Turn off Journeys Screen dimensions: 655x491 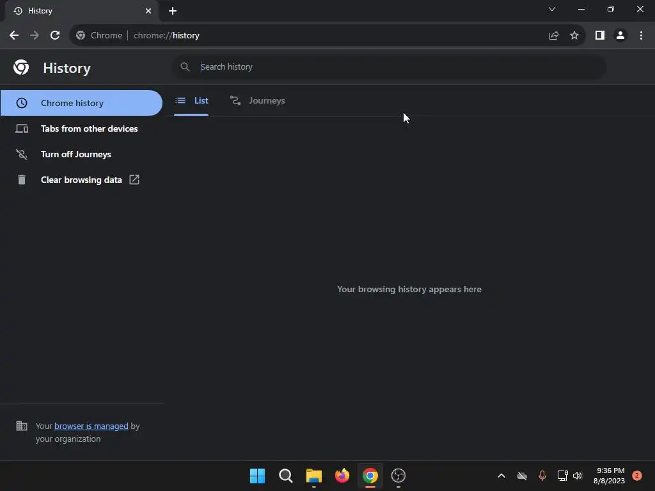(x=81, y=155)
